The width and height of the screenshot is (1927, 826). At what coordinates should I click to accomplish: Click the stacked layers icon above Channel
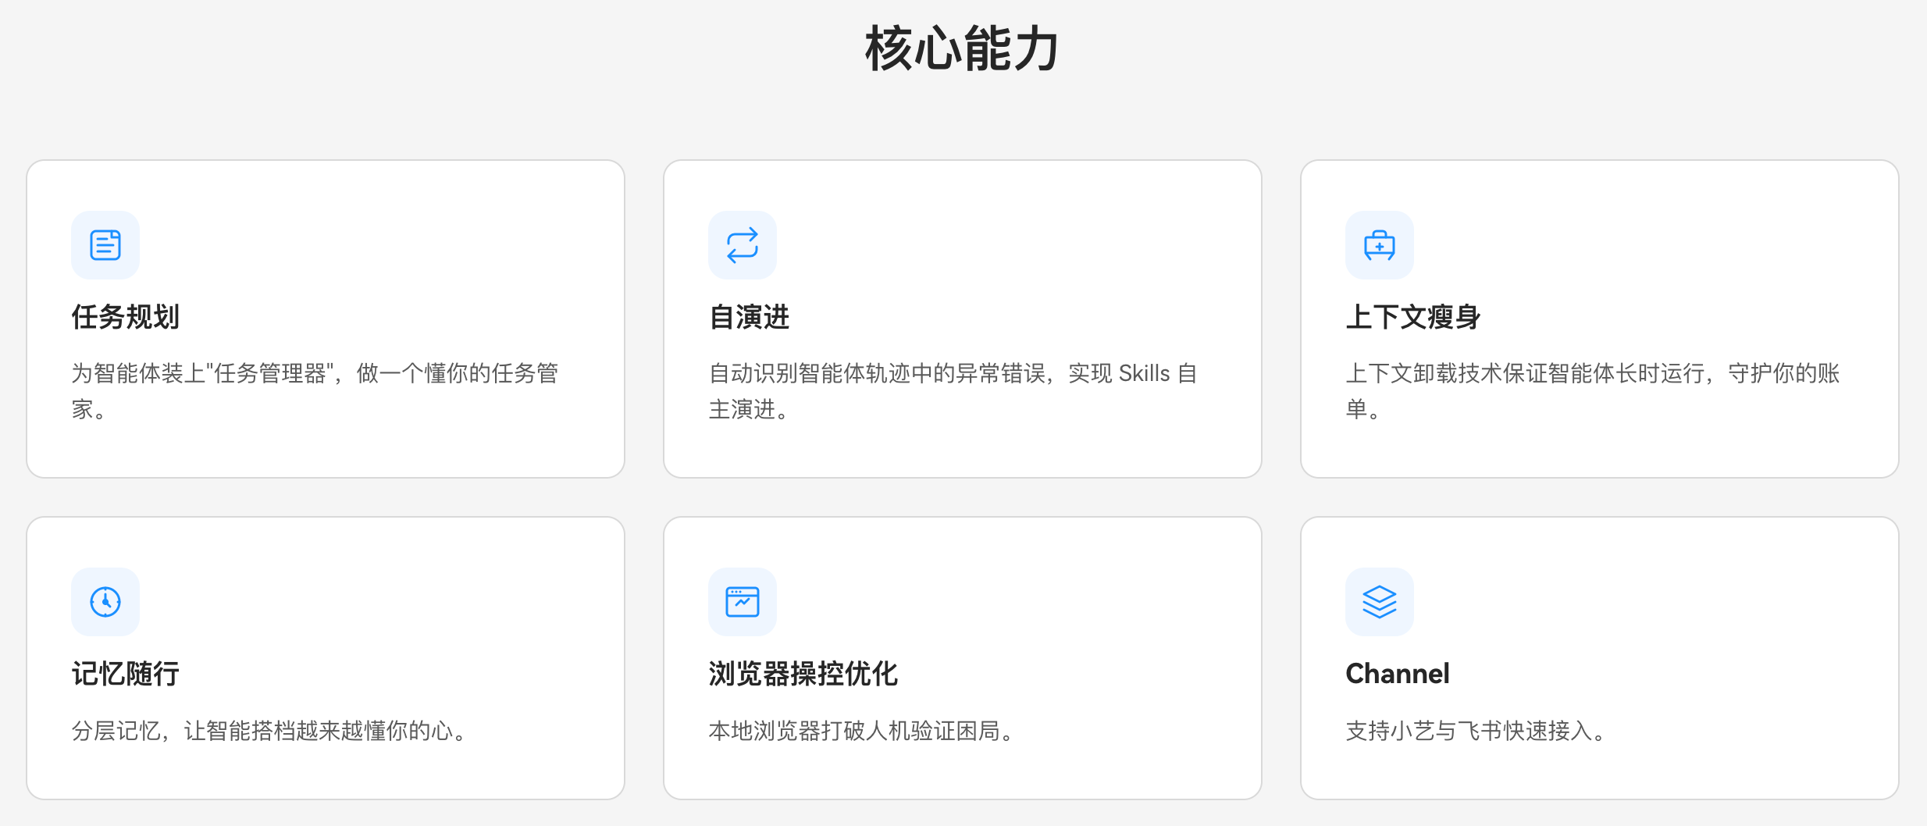1380,601
